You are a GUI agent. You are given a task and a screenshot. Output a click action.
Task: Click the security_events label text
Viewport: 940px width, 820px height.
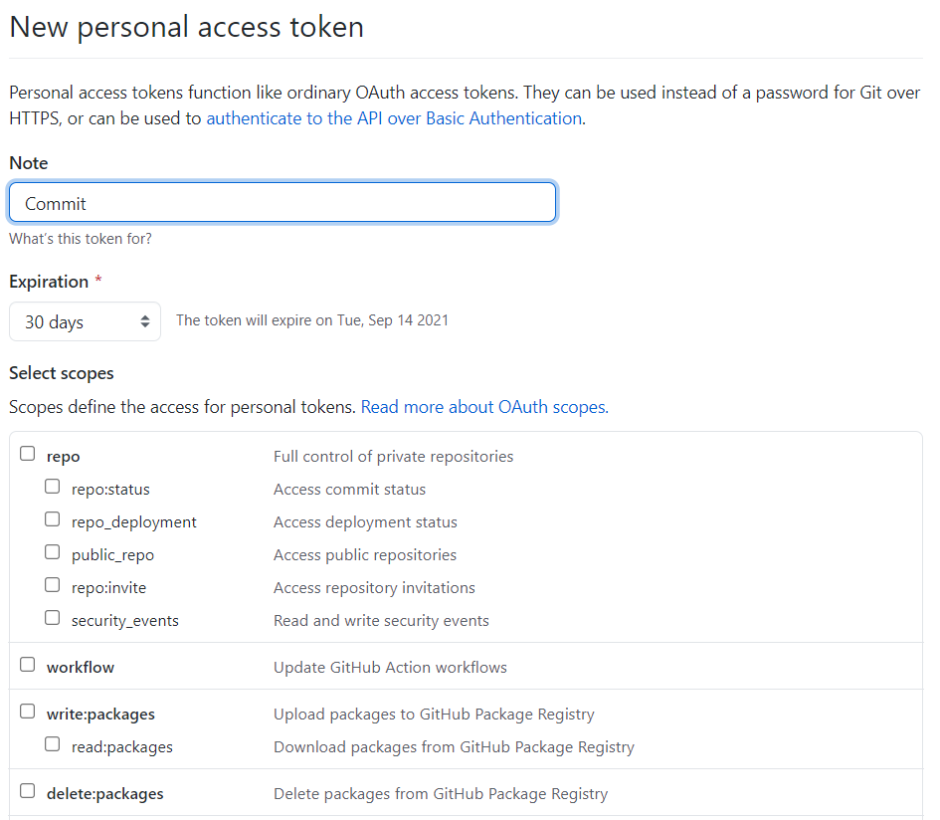(x=125, y=621)
